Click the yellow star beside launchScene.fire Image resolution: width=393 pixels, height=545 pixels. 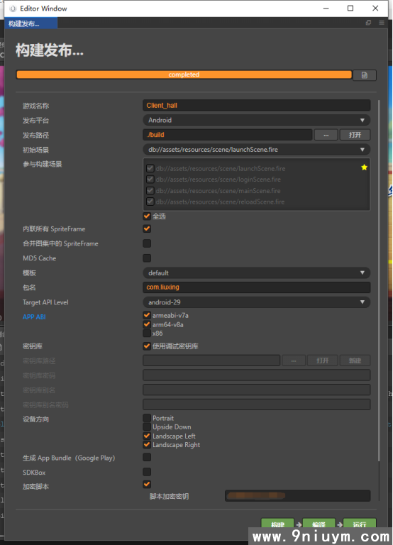click(364, 167)
